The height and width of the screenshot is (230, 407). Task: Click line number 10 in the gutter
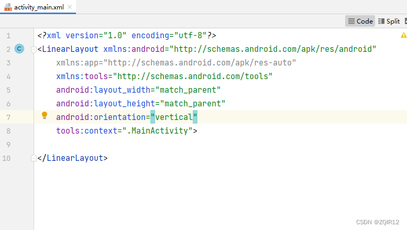6,158
